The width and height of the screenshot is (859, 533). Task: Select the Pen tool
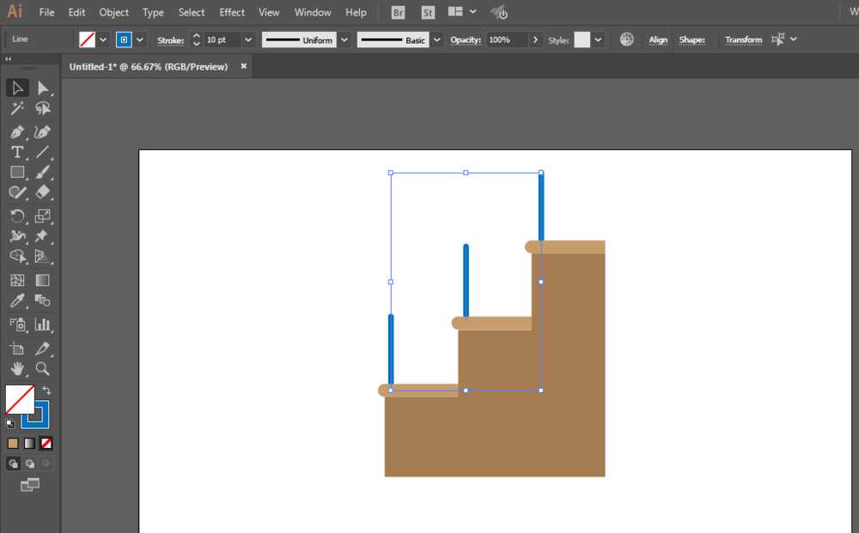(16, 131)
